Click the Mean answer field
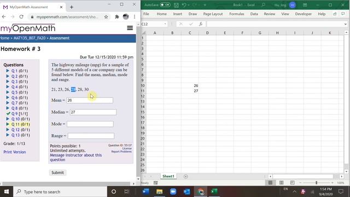This screenshot has width=350, height=197. pos(90,100)
